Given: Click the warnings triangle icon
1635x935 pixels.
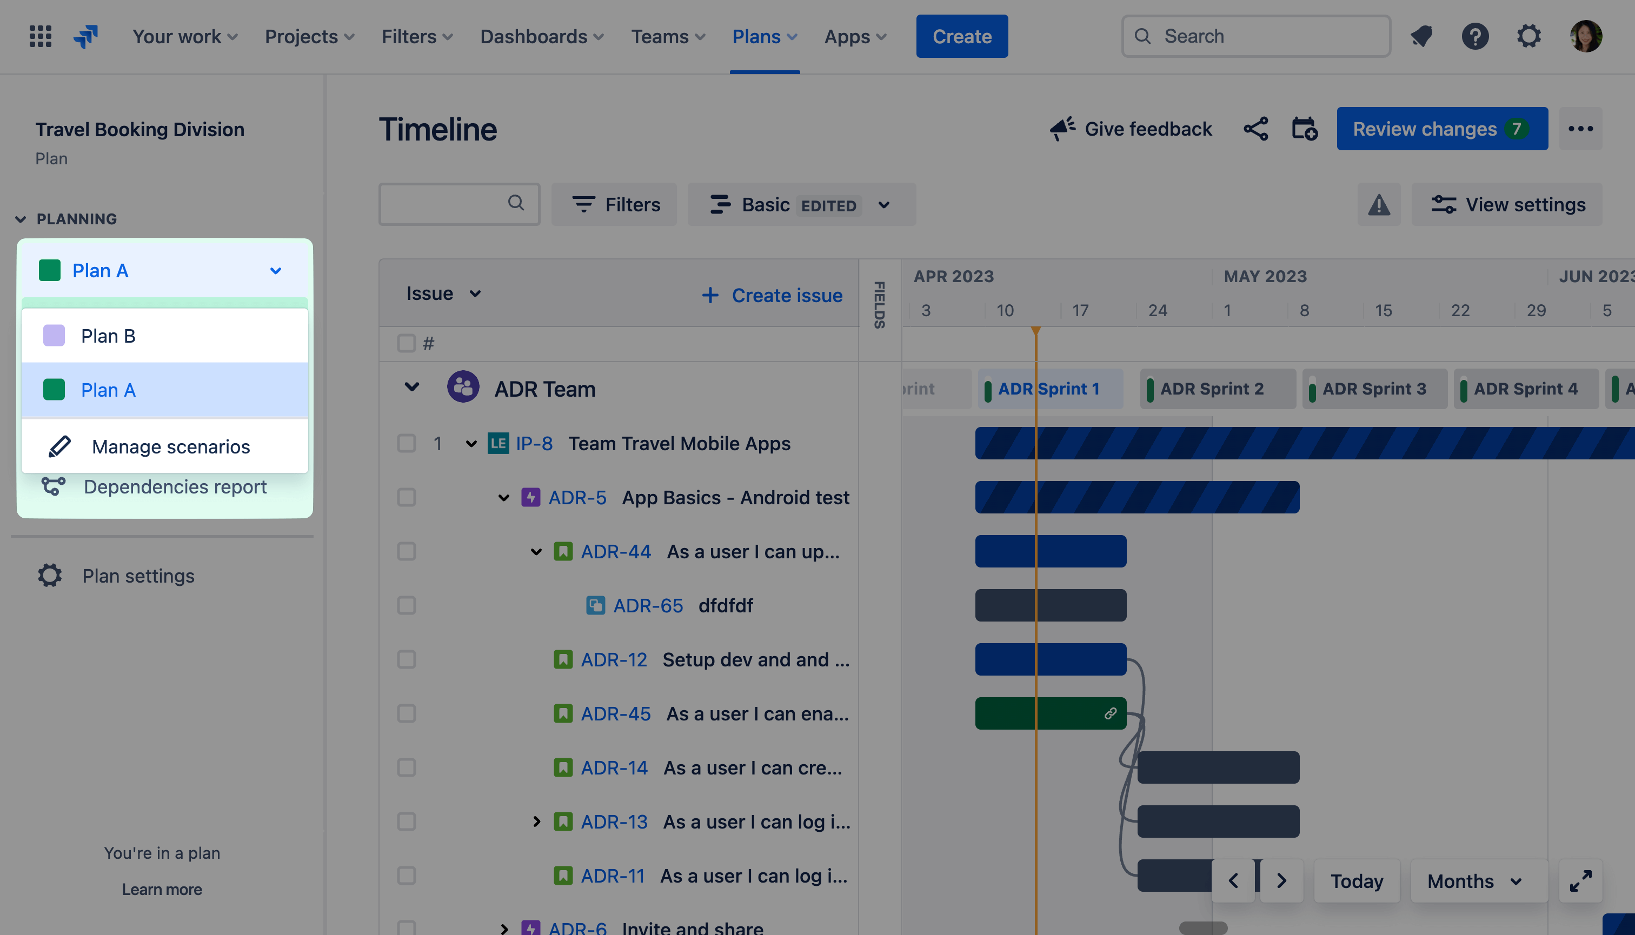Looking at the screenshot, I should pyautogui.click(x=1379, y=205).
